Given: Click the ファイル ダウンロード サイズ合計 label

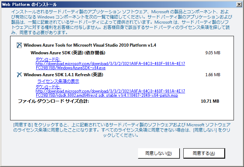Looking at the screenshot, I should pos(53,101).
